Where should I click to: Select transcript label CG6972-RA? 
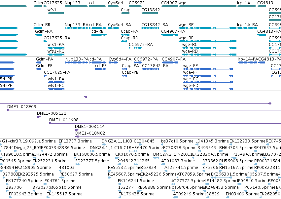(141, 45)
